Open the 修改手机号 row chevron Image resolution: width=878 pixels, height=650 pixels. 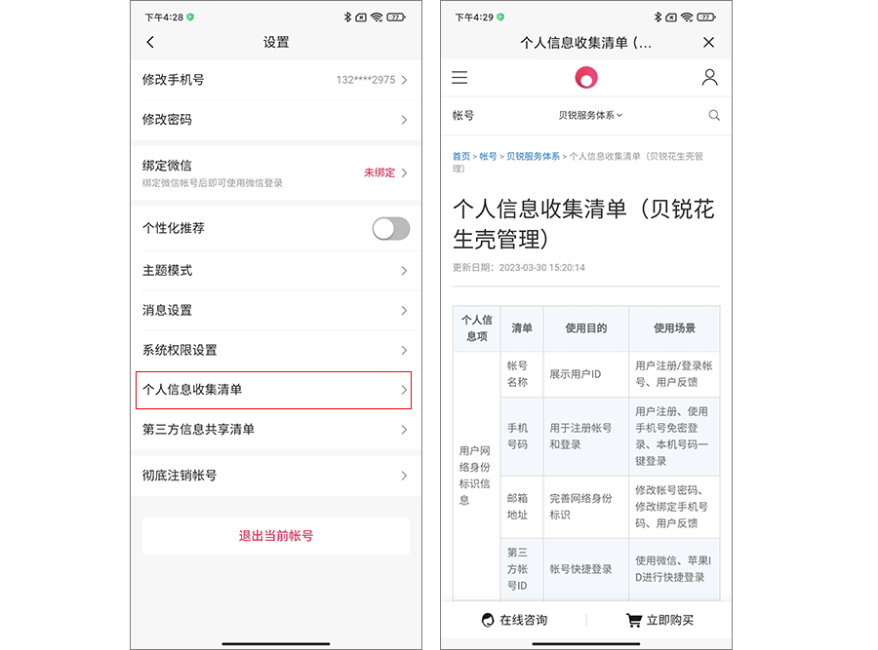point(404,80)
